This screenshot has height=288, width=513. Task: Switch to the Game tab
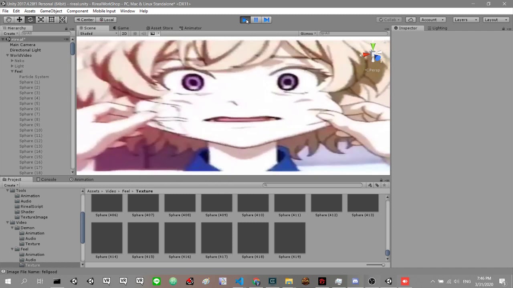[x=121, y=28]
